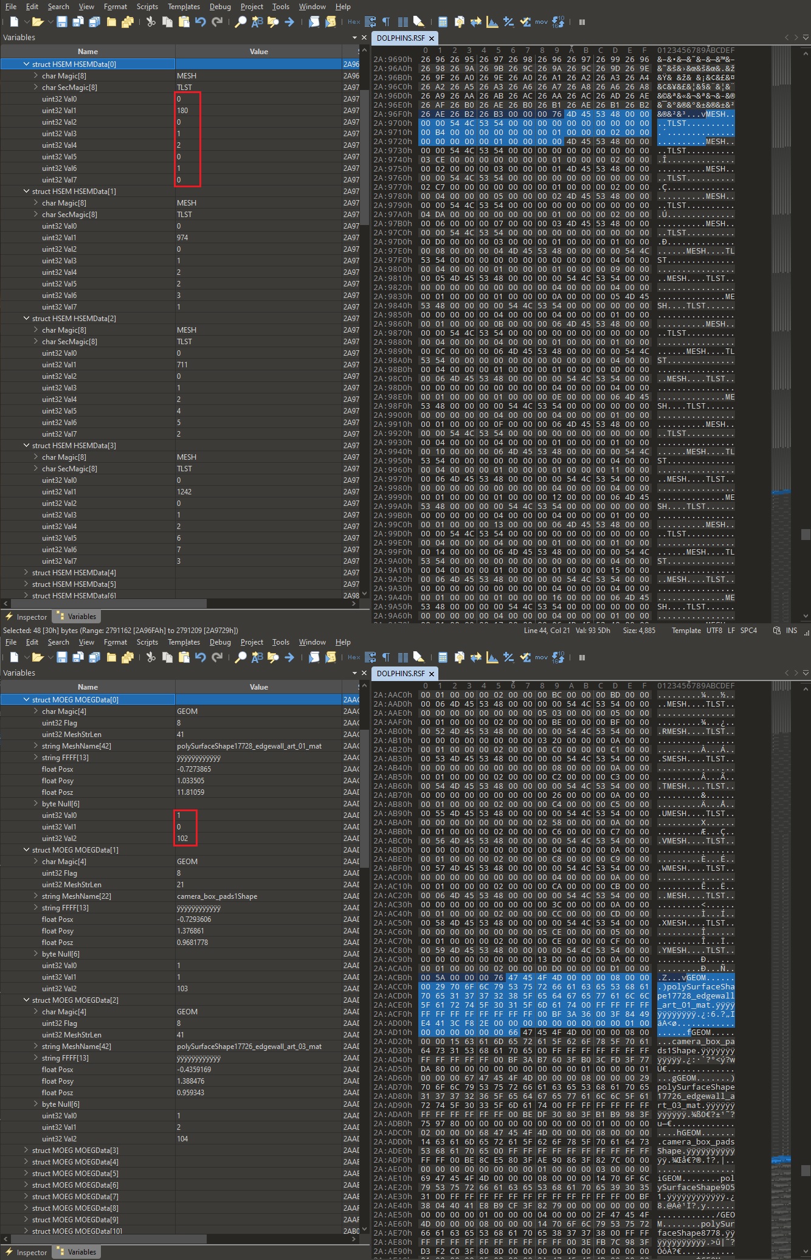Open Format menu in bottom window
811x1260 pixels.
pyautogui.click(x=116, y=642)
